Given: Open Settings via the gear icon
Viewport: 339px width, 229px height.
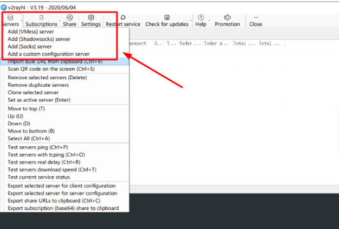Looking at the screenshot, I should (91, 17).
